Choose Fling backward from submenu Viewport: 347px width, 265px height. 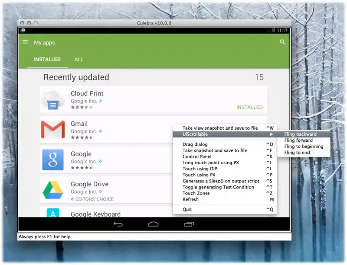tap(303, 134)
